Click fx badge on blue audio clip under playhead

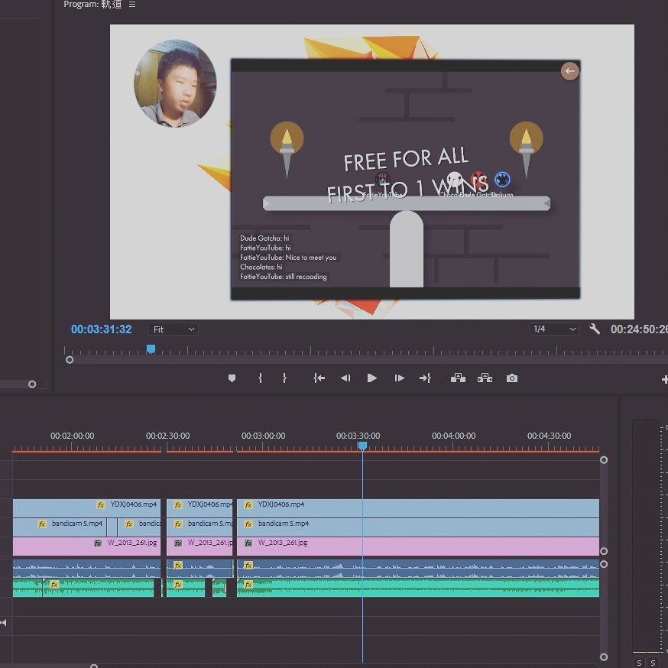[x=248, y=566]
